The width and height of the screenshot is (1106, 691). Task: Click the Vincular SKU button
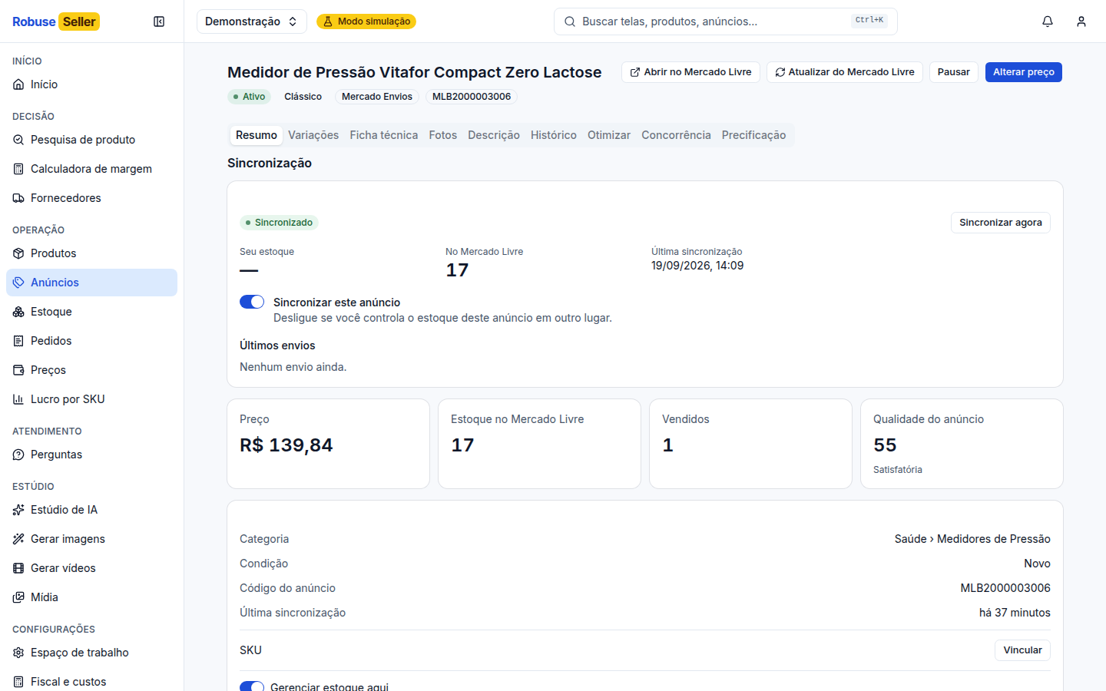(1023, 650)
